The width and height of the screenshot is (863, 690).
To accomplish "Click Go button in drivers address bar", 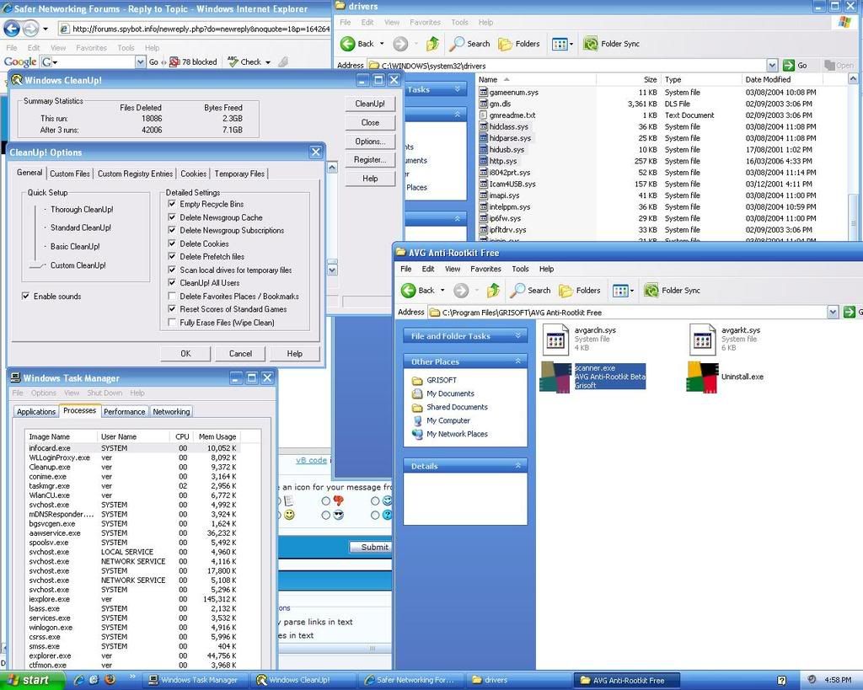I will tap(796, 66).
